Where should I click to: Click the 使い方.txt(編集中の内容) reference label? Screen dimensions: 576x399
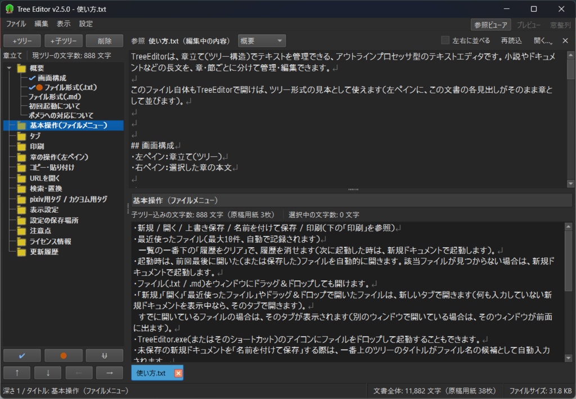click(189, 41)
